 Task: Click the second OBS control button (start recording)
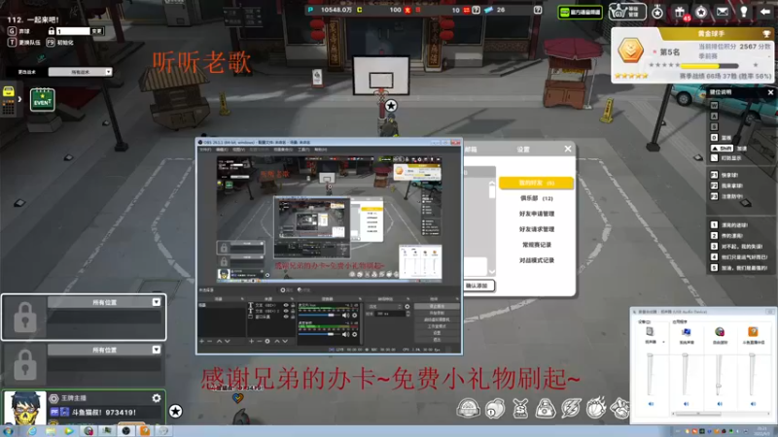(x=437, y=313)
